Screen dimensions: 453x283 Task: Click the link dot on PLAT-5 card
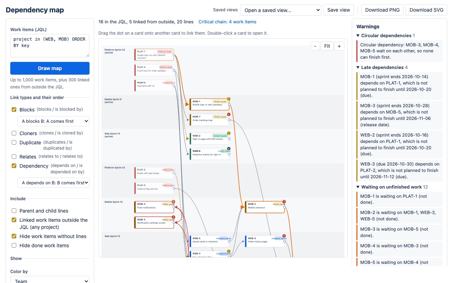pyautogui.click(x=174, y=189)
